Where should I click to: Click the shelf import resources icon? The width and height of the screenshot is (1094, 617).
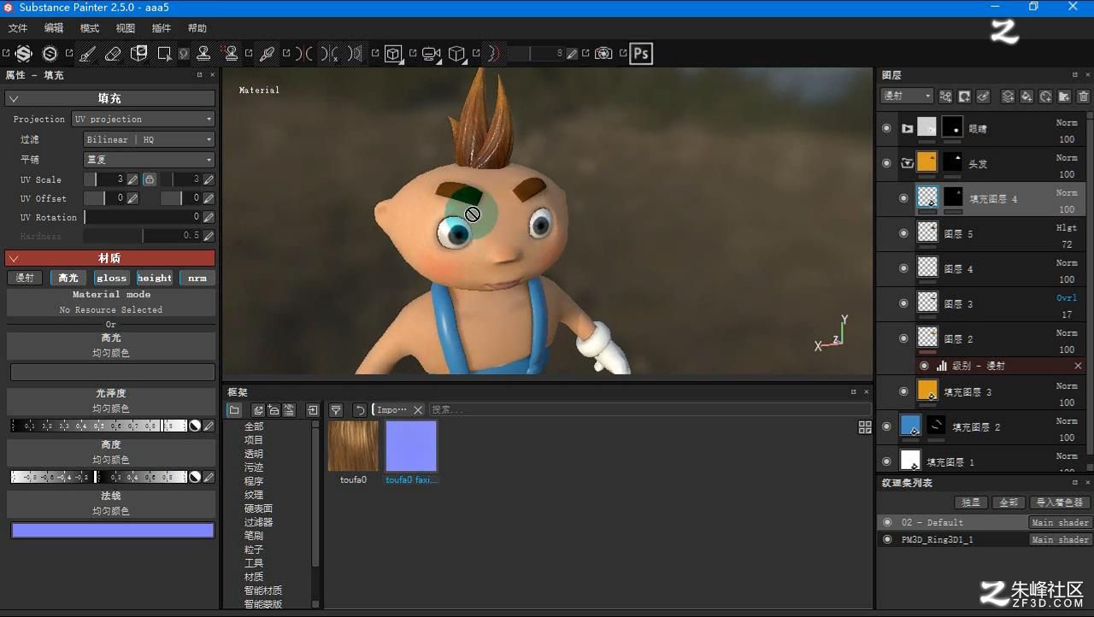[313, 410]
